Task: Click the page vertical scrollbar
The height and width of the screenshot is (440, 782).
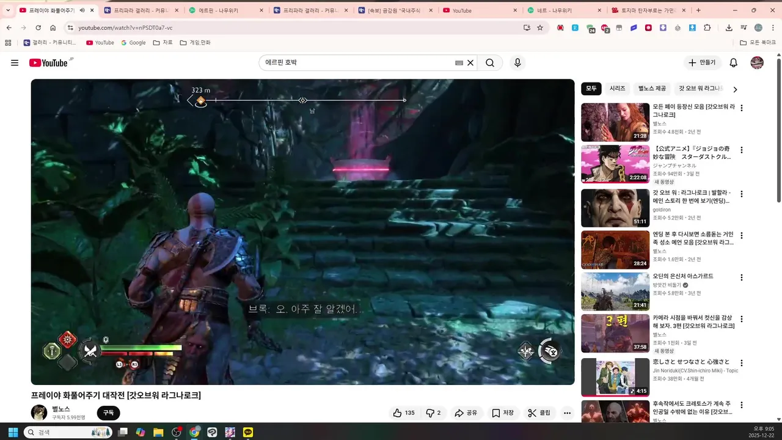Action: tap(778, 130)
